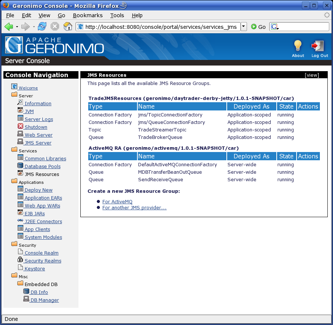The width and height of the screenshot is (333, 325).
Task: Click the Apache Geronimo logo
Action: tap(54, 45)
